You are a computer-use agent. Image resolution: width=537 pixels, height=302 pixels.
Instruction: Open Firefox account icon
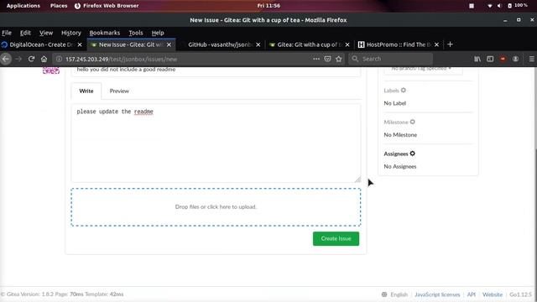coord(515,59)
